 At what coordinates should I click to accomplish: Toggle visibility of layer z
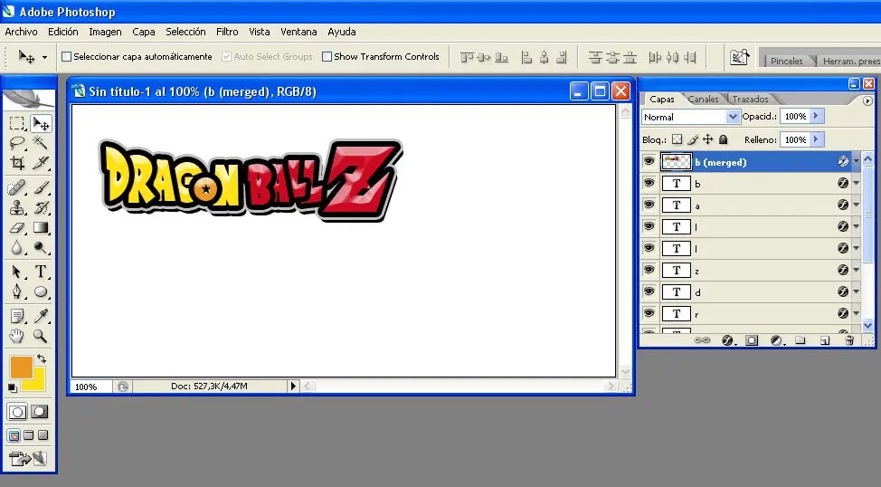tap(649, 270)
